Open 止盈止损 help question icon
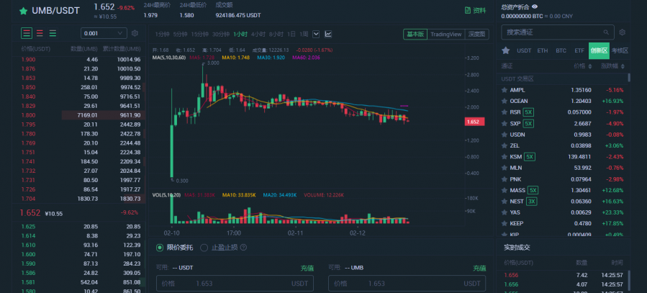 [243, 248]
